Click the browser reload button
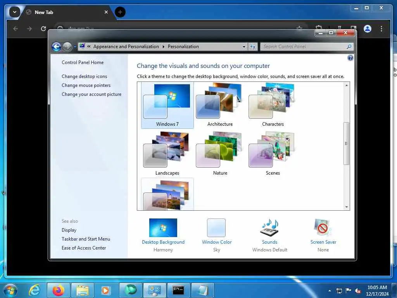Image resolution: width=397 pixels, height=298 pixels. pyautogui.click(x=43, y=29)
